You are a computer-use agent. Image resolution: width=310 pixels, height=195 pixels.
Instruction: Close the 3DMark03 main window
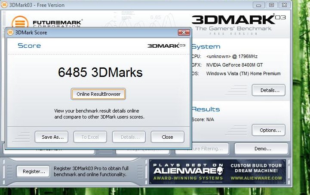tap(284, 5)
